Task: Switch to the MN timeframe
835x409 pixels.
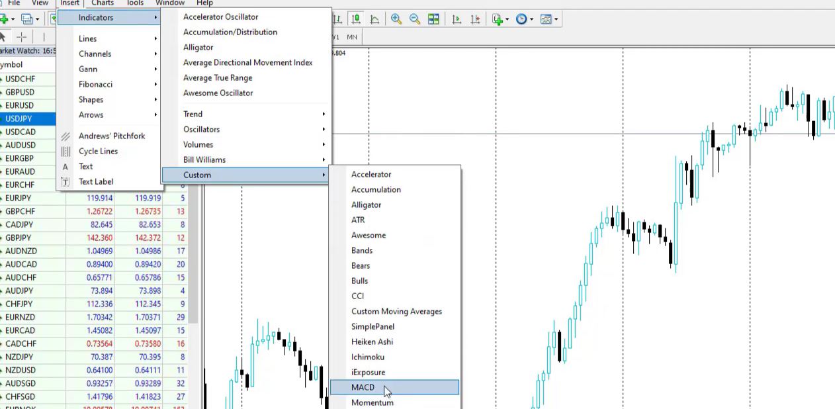Action: 351,37
